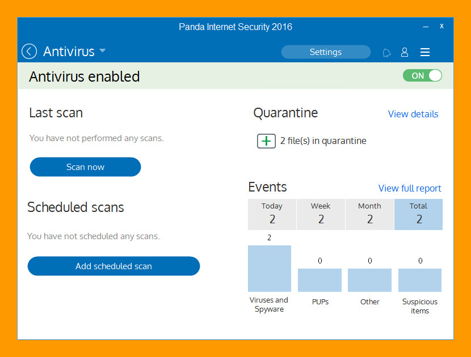Click the PUPs bar in chart
This screenshot has height=357, width=471.
(x=319, y=280)
